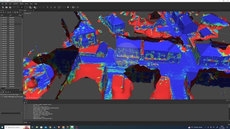Open a project via folder icon

[x=6, y=7]
